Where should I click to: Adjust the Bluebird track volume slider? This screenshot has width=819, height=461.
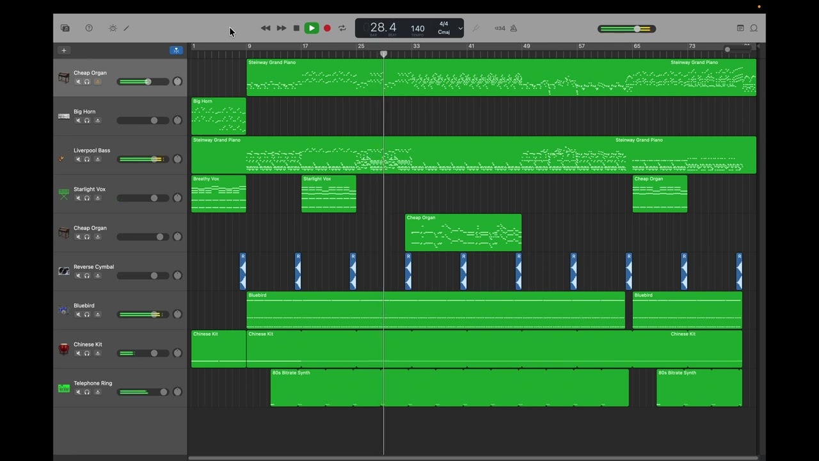pyautogui.click(x=143, y=314)
